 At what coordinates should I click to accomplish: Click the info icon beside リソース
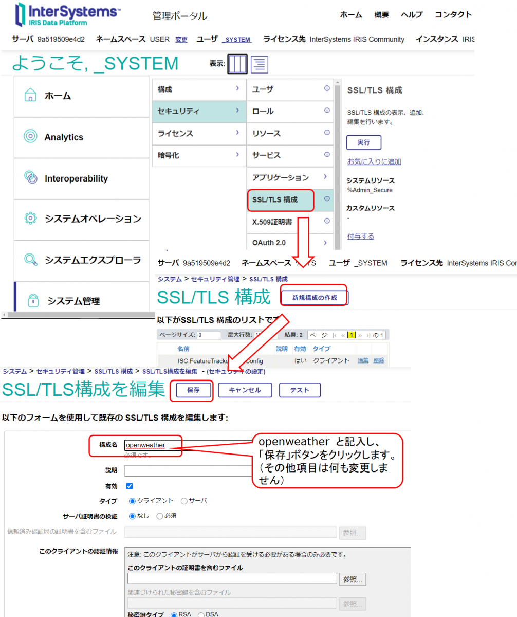point(327,133)
